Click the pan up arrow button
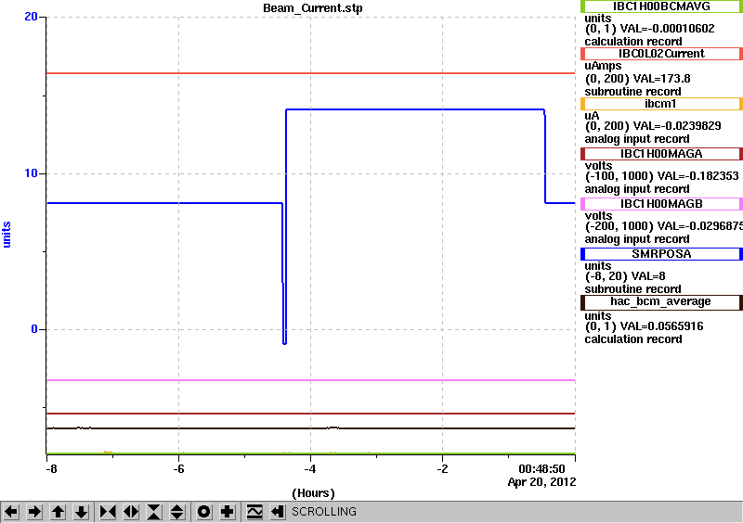The image size is (743, 523). [58, 512]
